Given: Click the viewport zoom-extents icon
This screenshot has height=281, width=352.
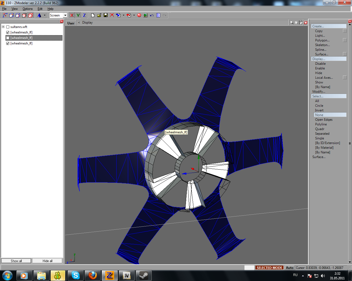Looking at the screenshot, I should click(x=301, y=23).
